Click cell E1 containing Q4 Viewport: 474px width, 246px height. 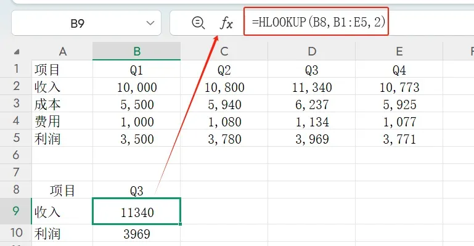tap(399, 69)
